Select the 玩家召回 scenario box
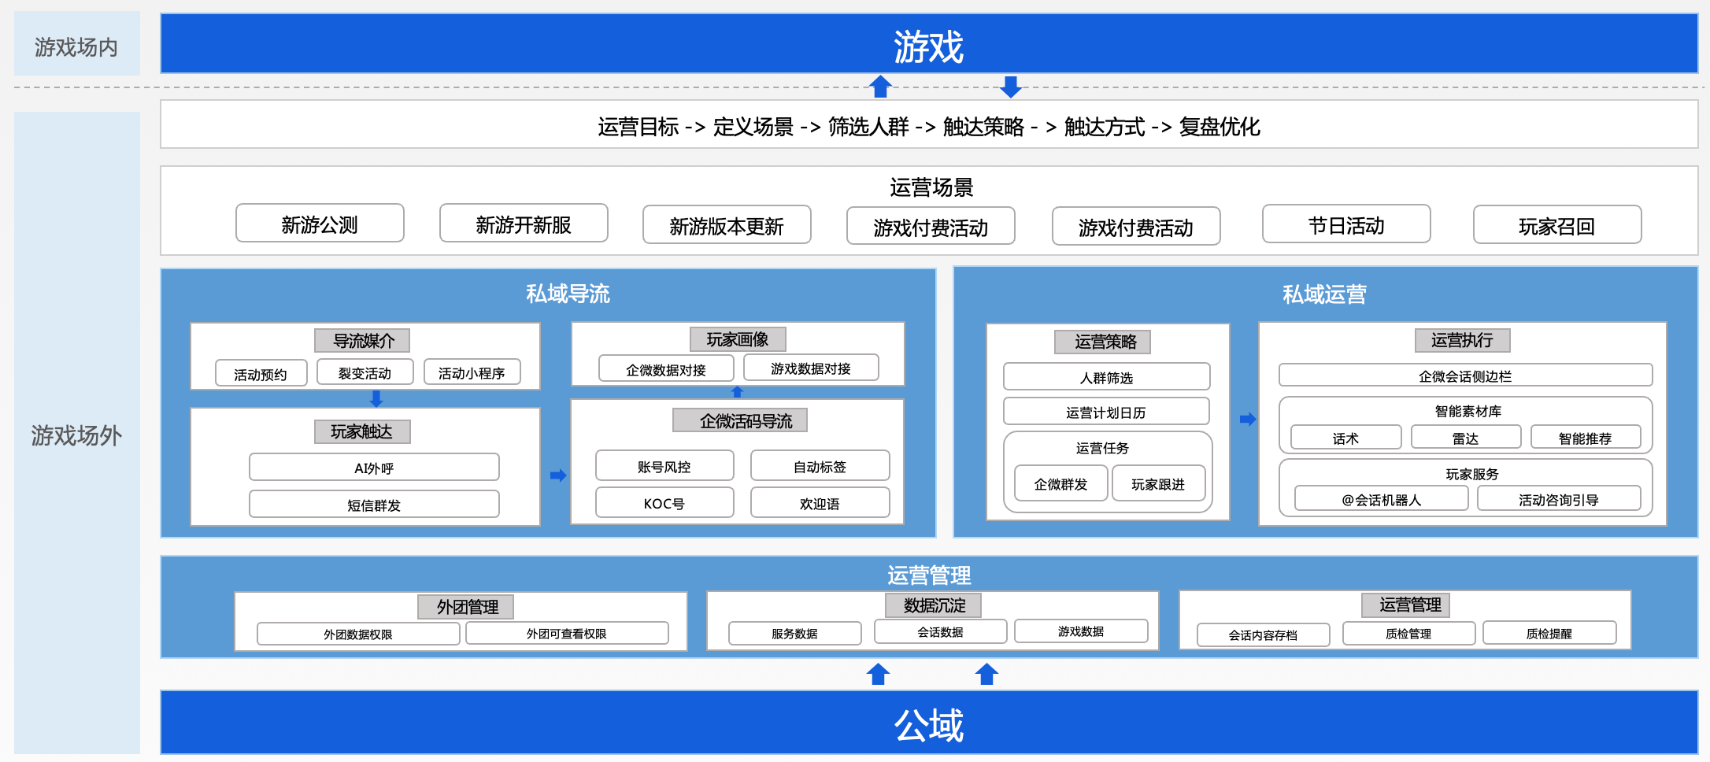1710x762 pixels. click(x=1556, y=226)
